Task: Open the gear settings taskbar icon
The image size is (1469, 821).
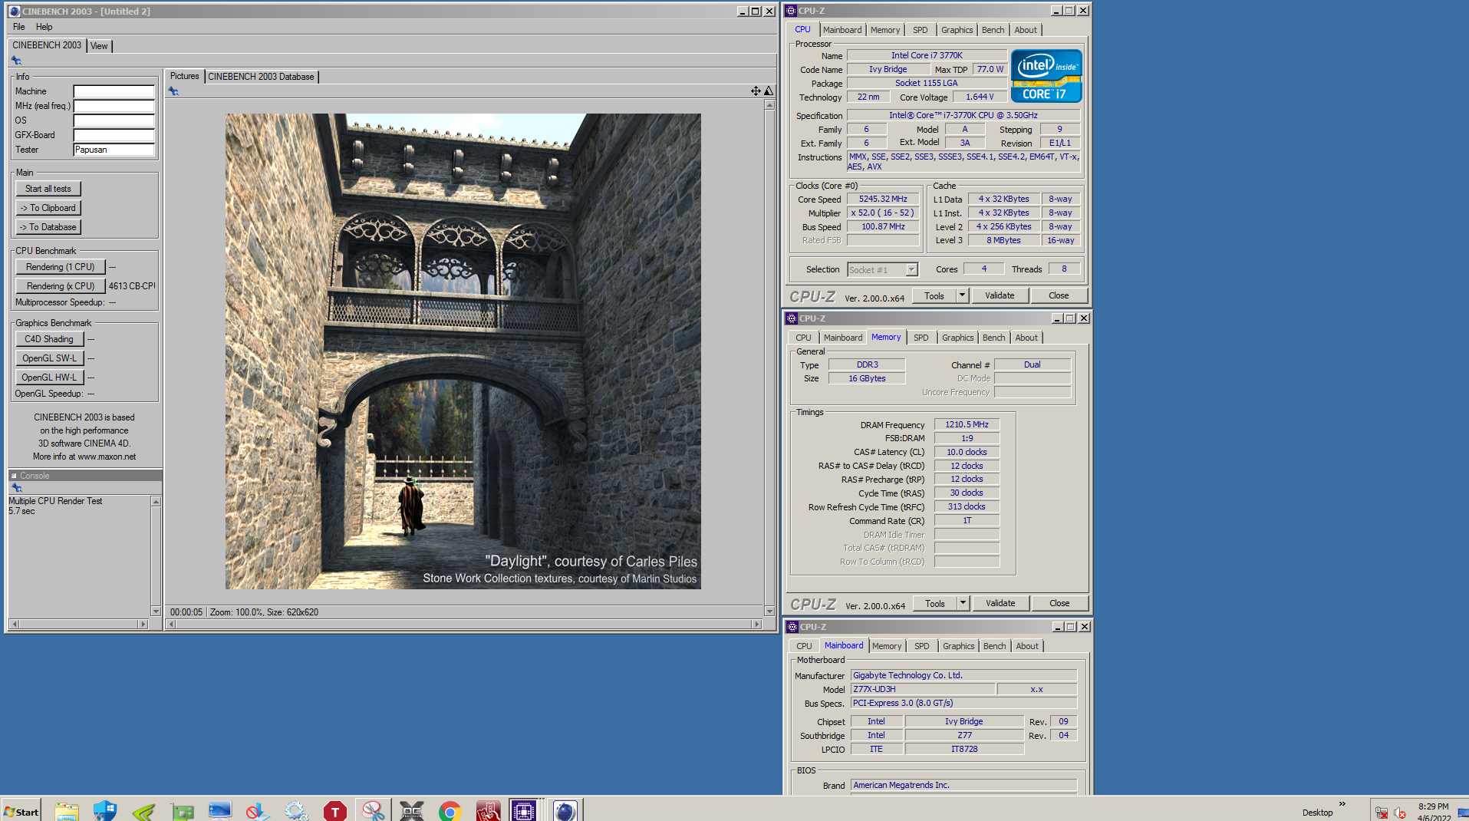Action: (296, 811)
